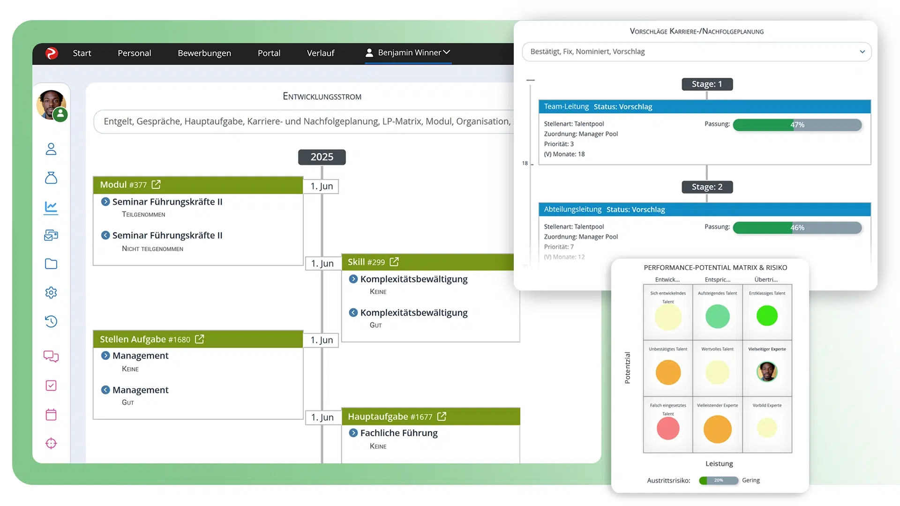Open the calendar sidebar icon

click(x=51, y=415)
